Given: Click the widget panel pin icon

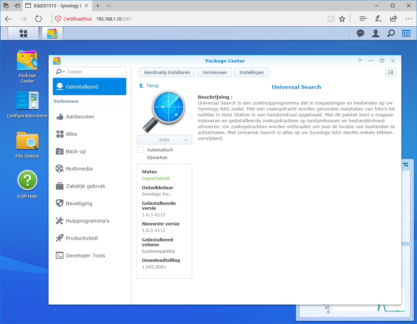Looking at the screenshot, I should (x=405, y=165).
